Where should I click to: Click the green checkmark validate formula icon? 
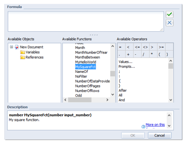click(x=170, y=14)
